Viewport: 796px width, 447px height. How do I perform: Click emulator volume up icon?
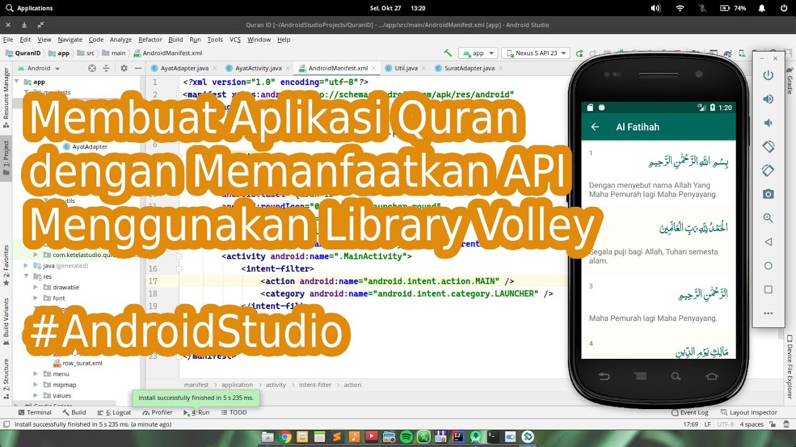point(768,99)
